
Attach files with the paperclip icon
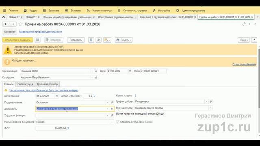[98, 40]
